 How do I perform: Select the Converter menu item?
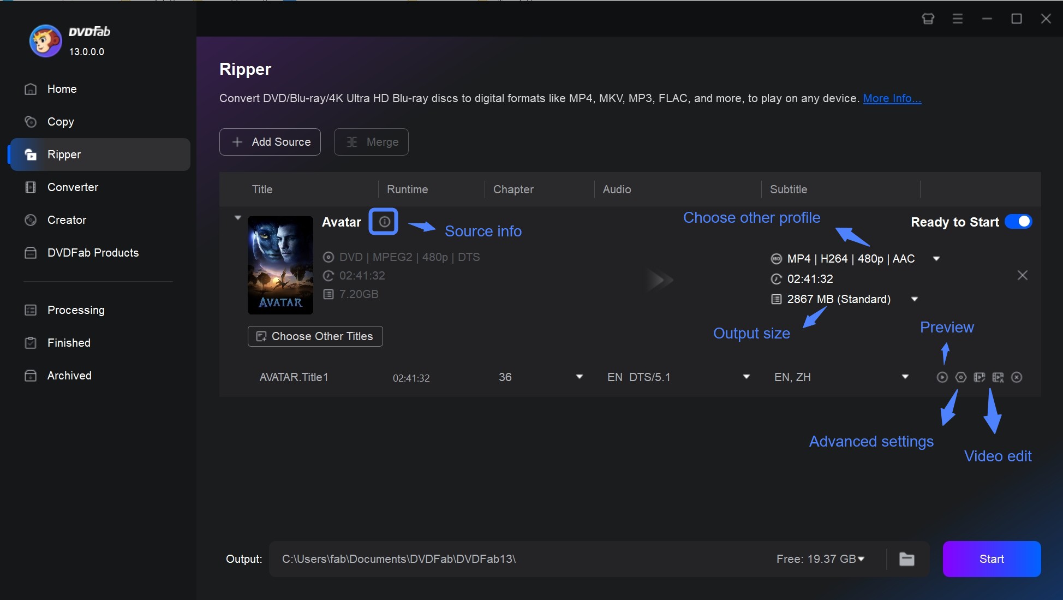pyautogui.click(x=72, y=186)
